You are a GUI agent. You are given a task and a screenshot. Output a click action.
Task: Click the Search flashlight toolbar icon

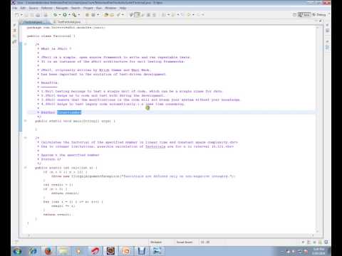(x=118, y=15)
